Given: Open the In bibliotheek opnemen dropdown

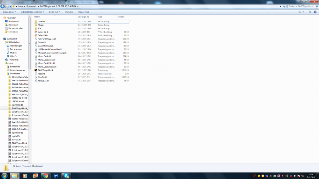Looking at the screenshot, I should coord(32,12).
